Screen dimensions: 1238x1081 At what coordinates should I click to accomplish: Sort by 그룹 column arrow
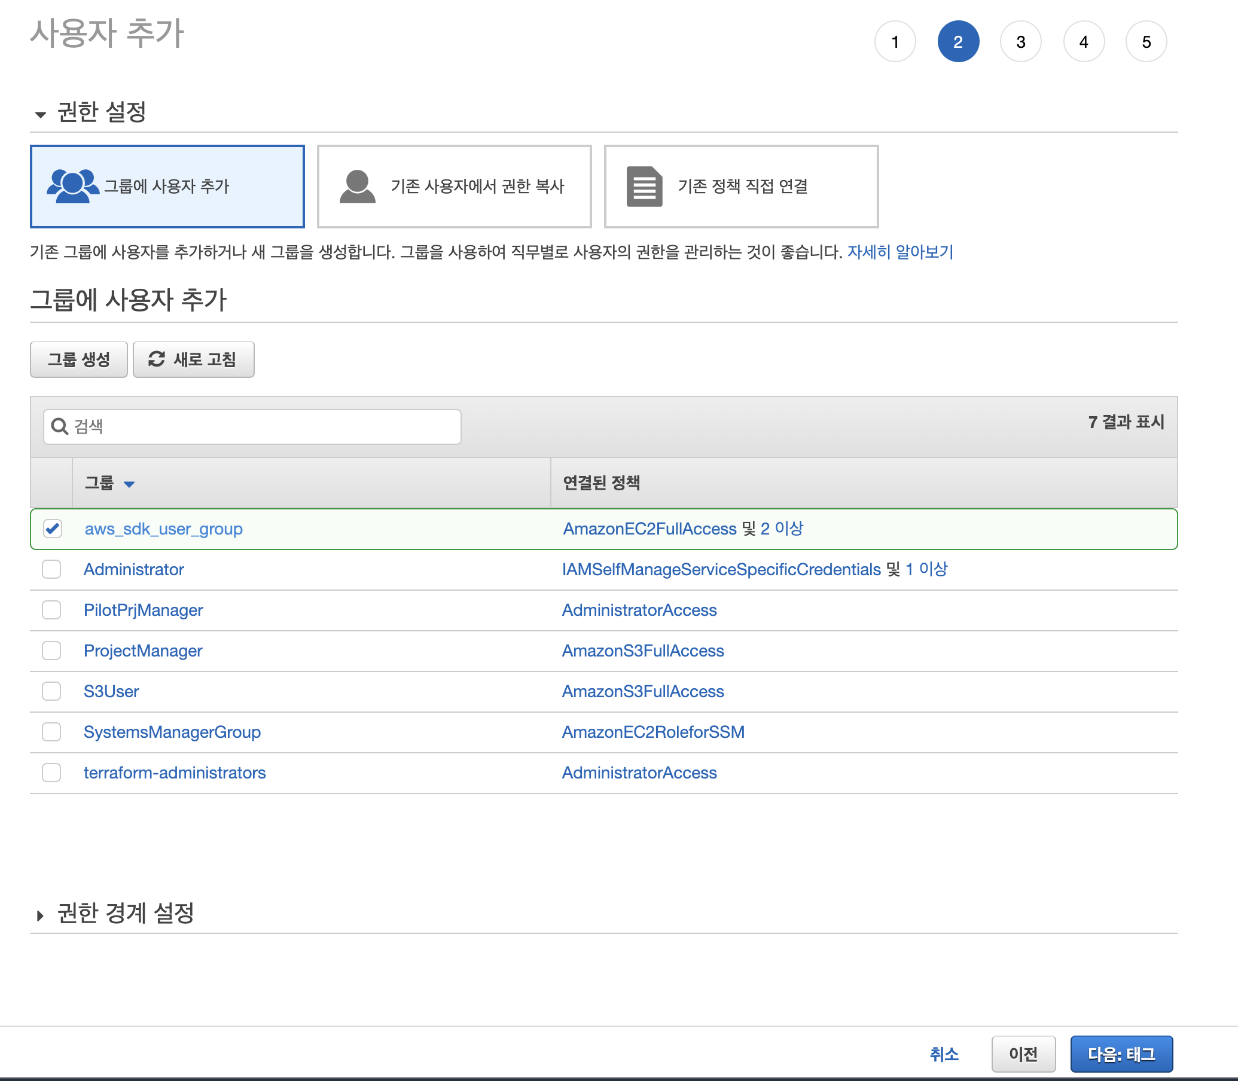click(x=129, y=484)
